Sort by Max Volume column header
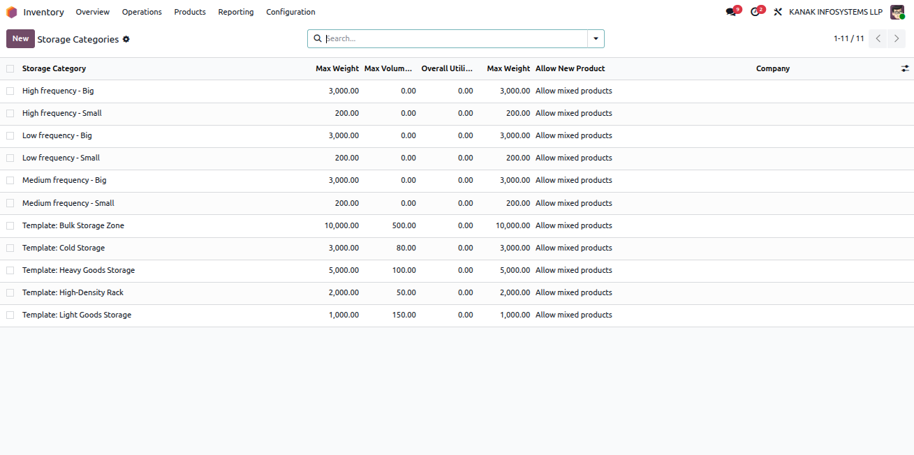The width and height of the screenshot is (914, 455). (389, 68)
